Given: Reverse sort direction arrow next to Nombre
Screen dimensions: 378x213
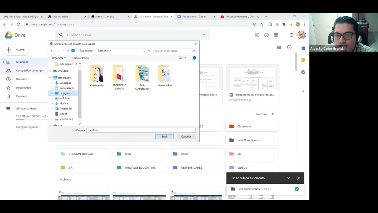Looking at the screenshot, I should pyautogui.click(x=272, y=114).
